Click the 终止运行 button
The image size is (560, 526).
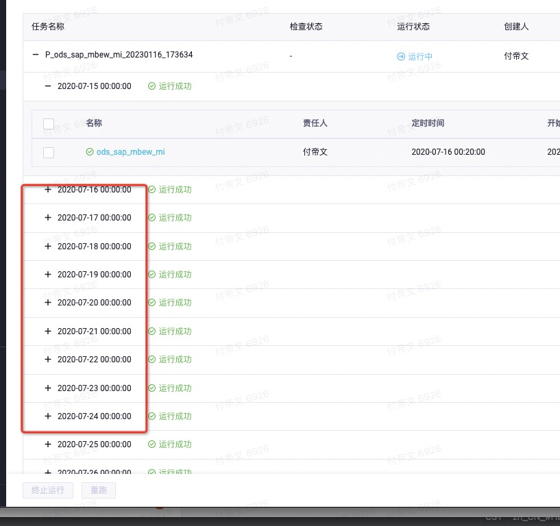(48, 490)
